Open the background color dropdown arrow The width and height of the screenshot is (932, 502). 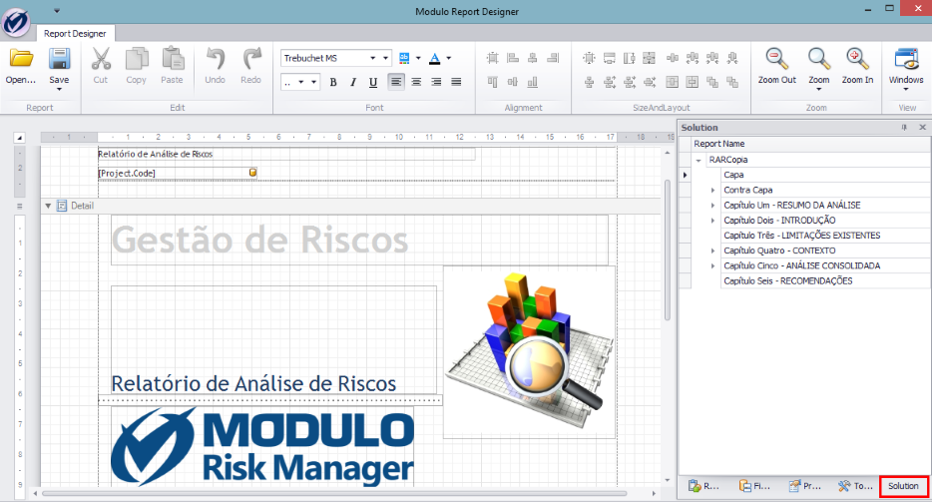point(418,58)
